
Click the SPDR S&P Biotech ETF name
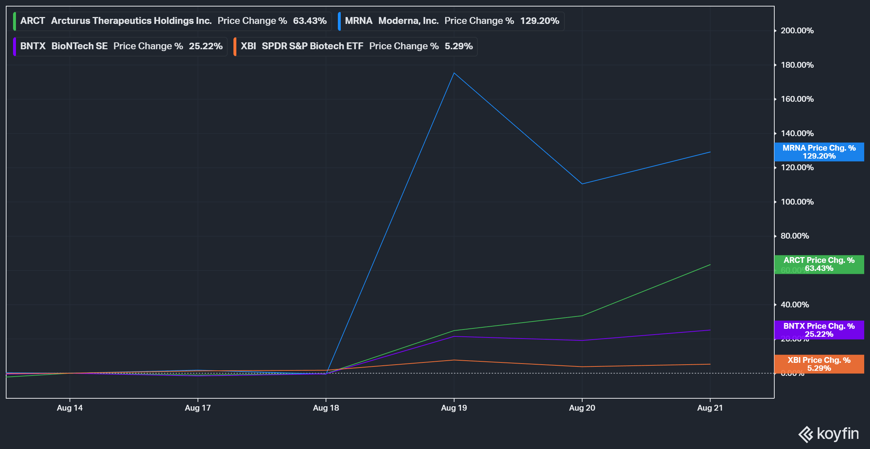click(x=312, y=46)
